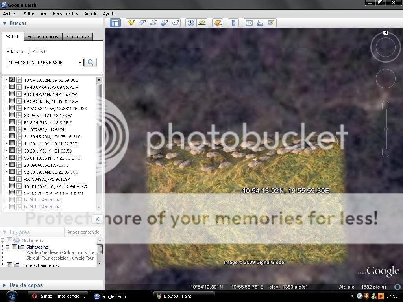This screenshot has height=302, width=403.
Task: Open the planet switcher icon
Action: coord(217,23)
